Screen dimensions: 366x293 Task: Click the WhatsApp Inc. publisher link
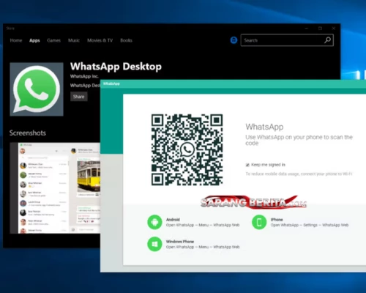click(84, 76)
